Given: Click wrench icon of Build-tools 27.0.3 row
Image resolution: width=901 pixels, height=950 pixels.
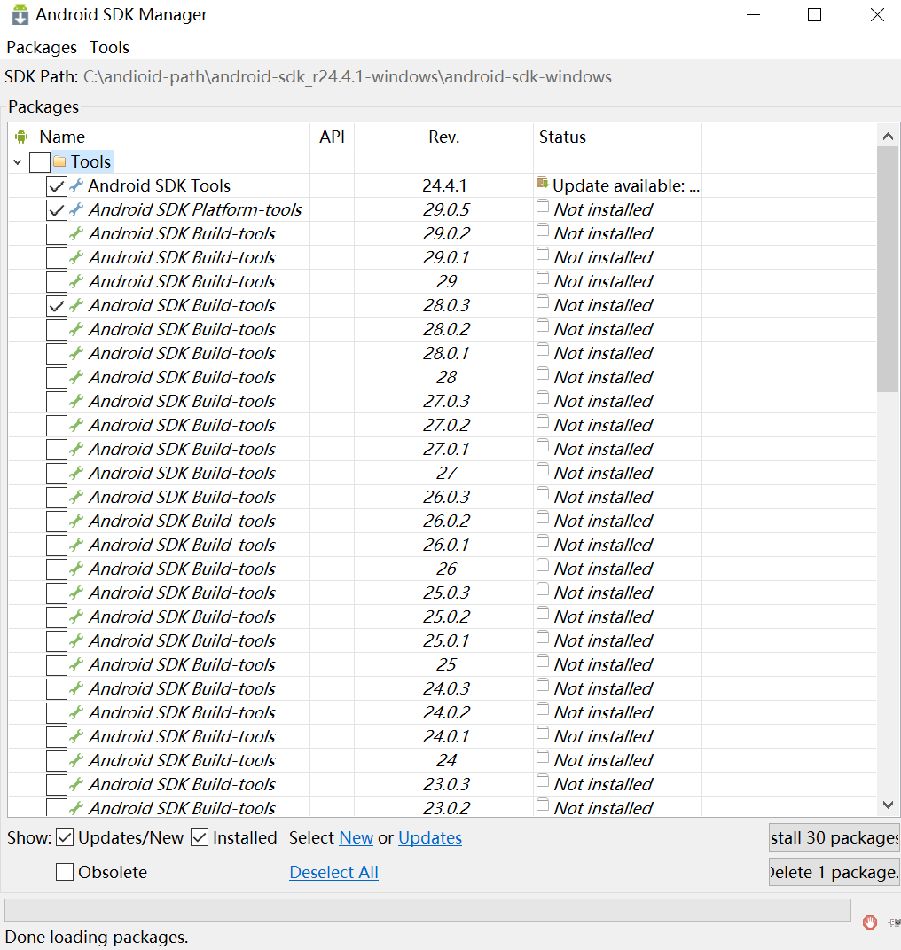Looking at the screenshot, I should 76,401.
